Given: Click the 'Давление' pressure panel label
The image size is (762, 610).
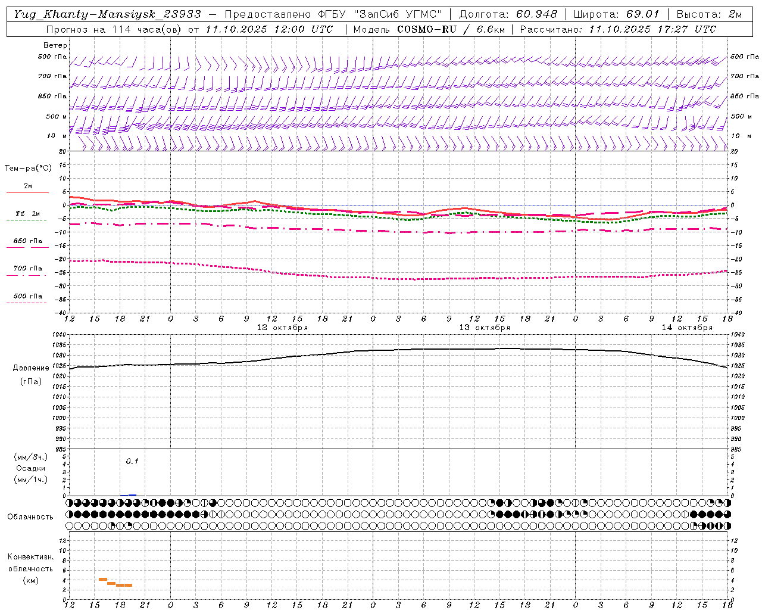Looking at the screenshot, I should [x=31, y=368].
